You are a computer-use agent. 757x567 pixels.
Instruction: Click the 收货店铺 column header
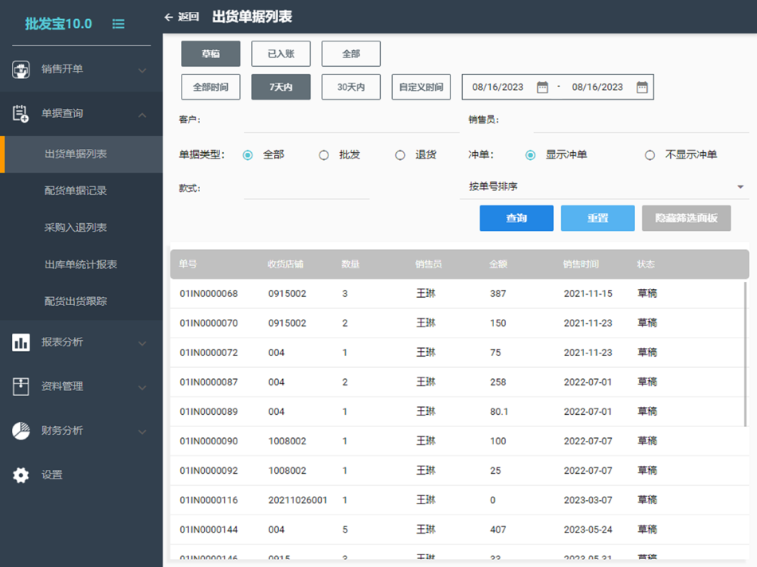[x=285, y=264]
